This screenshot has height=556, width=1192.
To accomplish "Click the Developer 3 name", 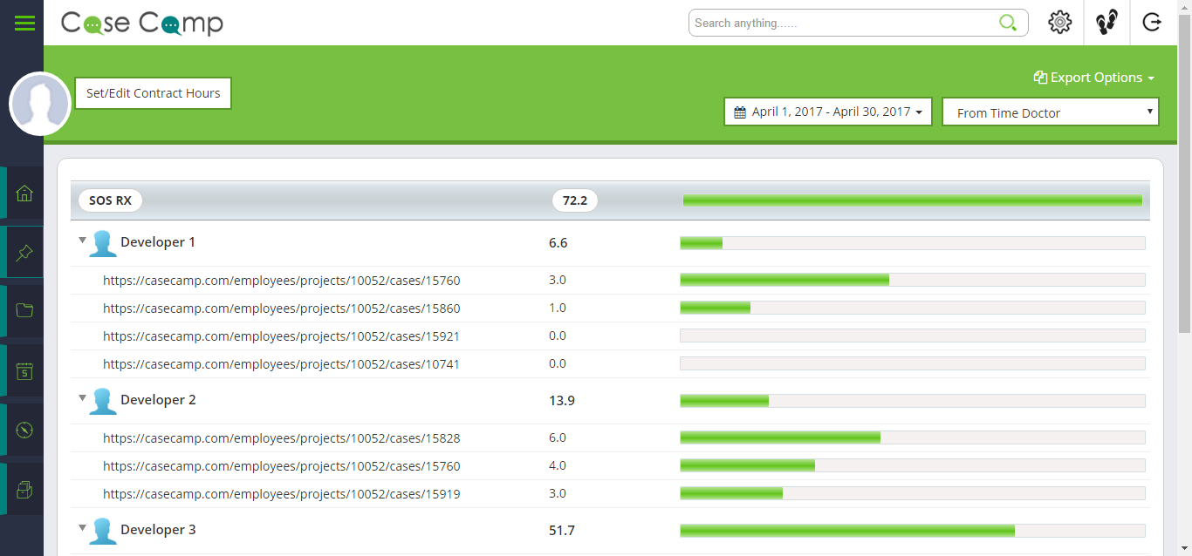I will click(x=158, y=530).
